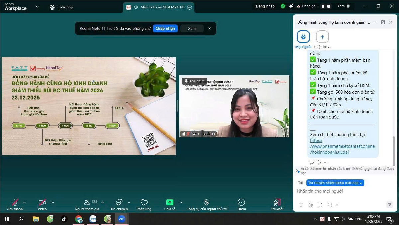This screenshot has height=225, width=399.
Task: Attach a file in the chat
Action: click(320, 205)
